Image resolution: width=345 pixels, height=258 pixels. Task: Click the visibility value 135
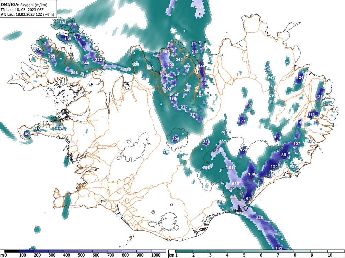click(x=68, y=39)
